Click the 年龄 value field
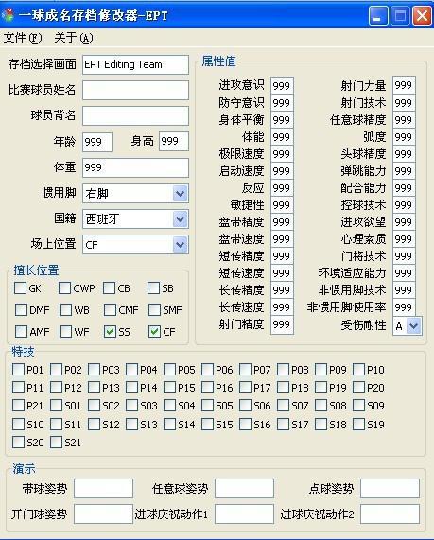This screenshot has height=540, width=434. coord(97,142)
